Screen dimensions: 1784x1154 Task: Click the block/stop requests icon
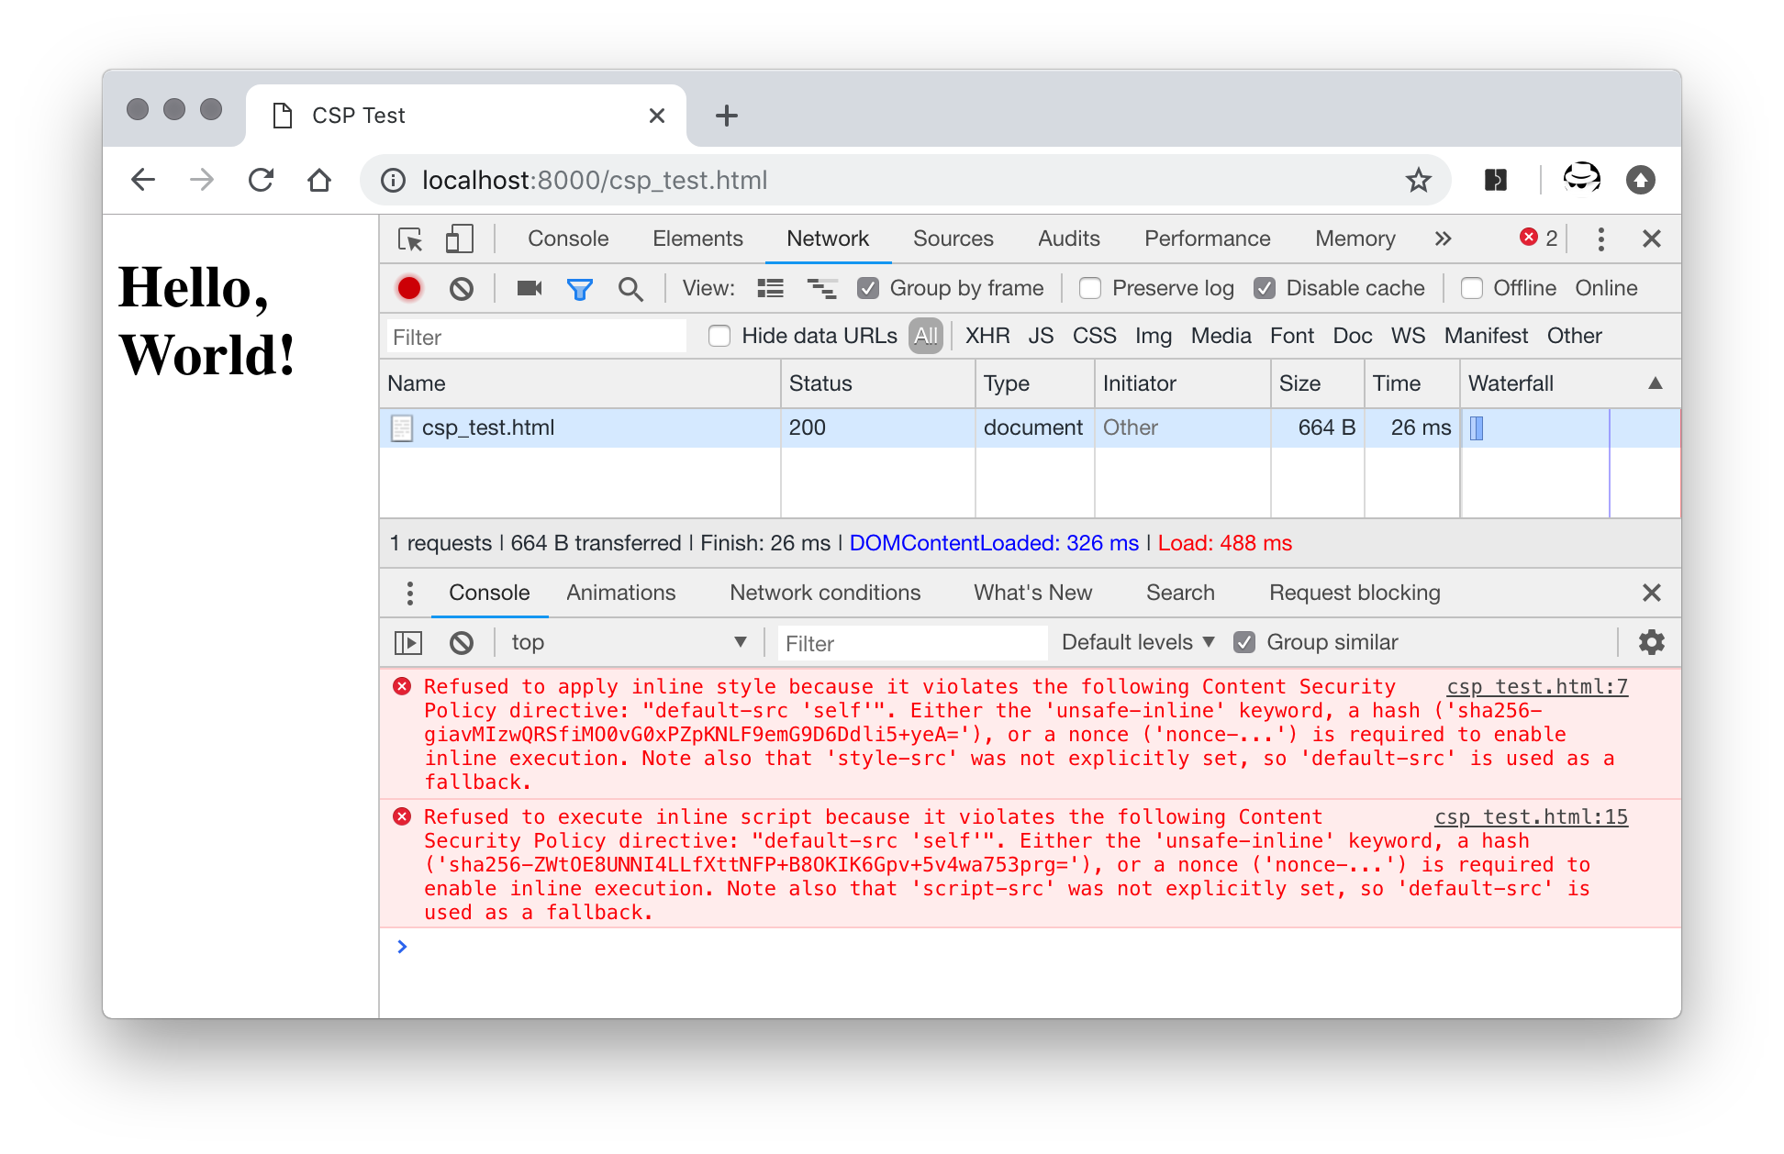(464, 288)
